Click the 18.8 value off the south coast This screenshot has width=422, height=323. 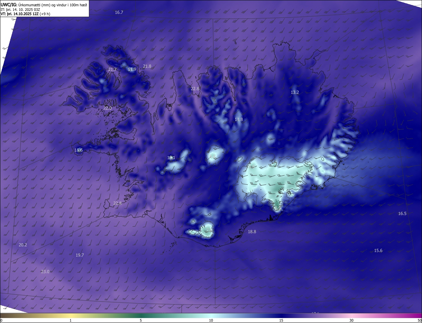pos(252,232)
